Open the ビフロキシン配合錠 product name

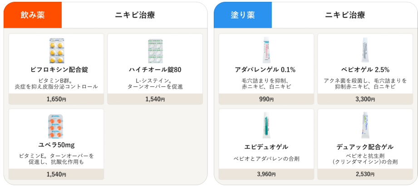tap(56, 70)
